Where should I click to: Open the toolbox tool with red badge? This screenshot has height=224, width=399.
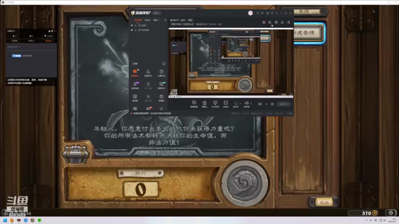click(x=148, y=109)
